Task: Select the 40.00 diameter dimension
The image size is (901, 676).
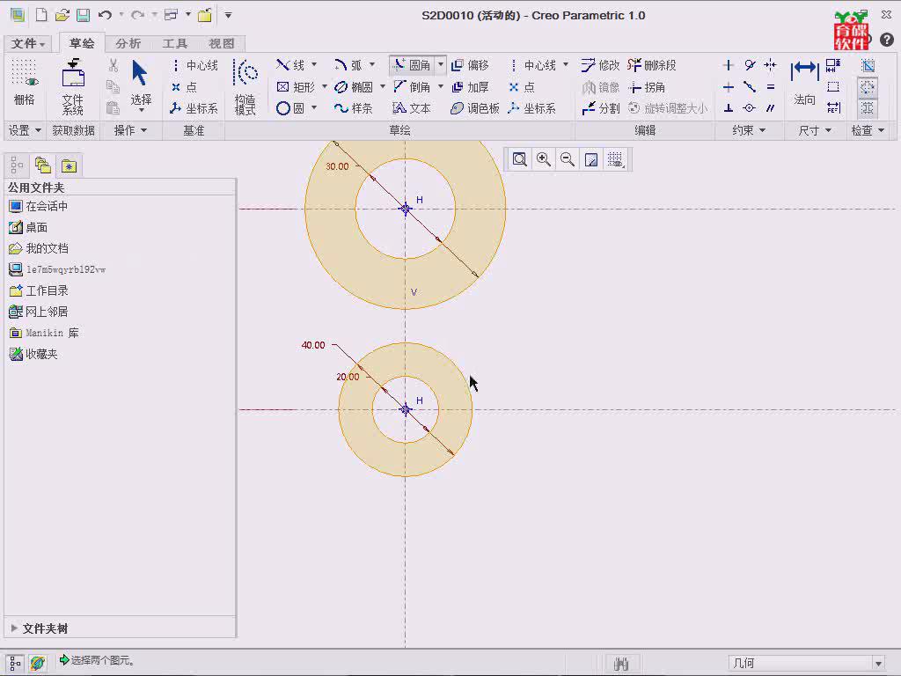Action: [x=313, y=345]
